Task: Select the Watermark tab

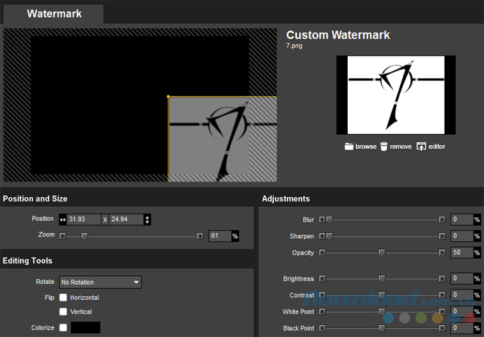Action: tap(54, 13)
